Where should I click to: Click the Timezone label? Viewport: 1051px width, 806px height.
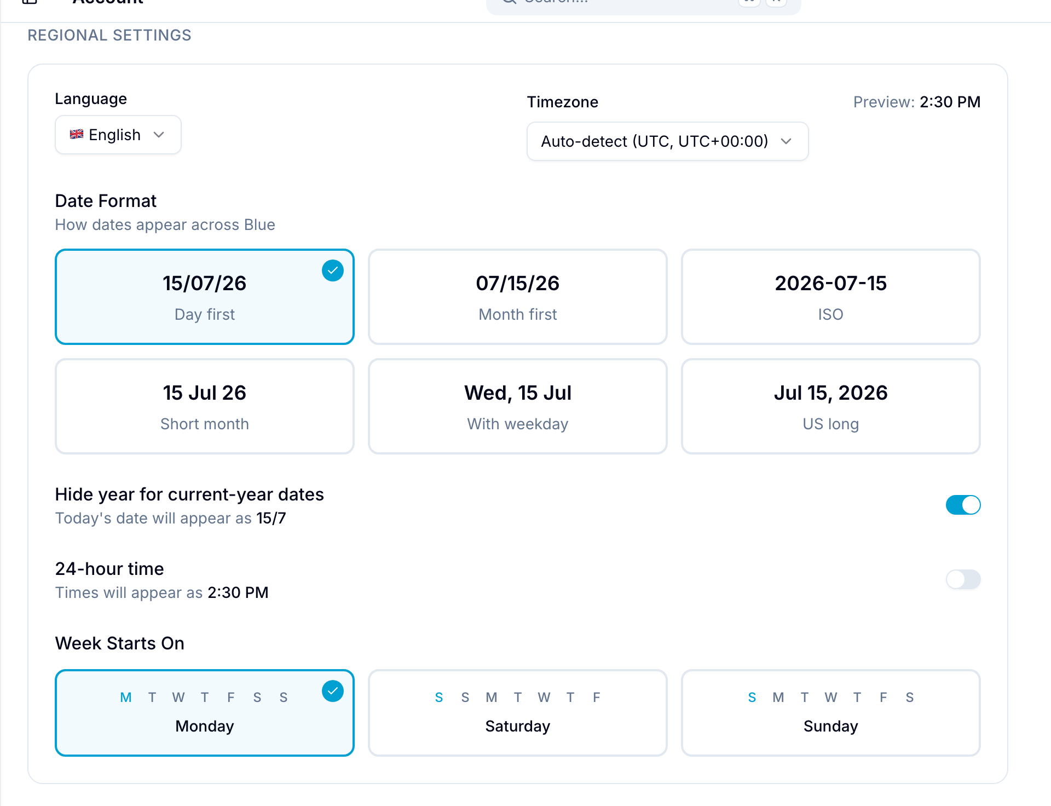click(562, 102)
